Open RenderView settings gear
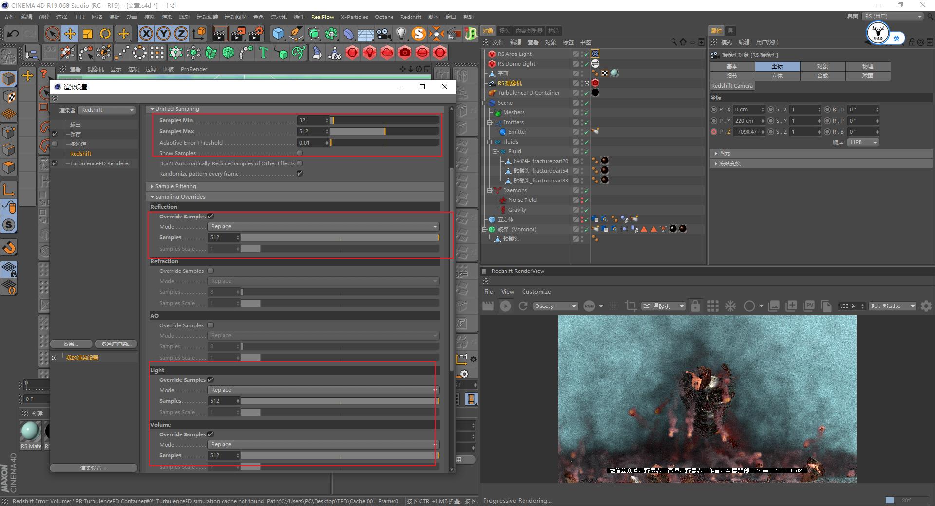This screenshot has height=506, width=935. (x=926, y=306)
